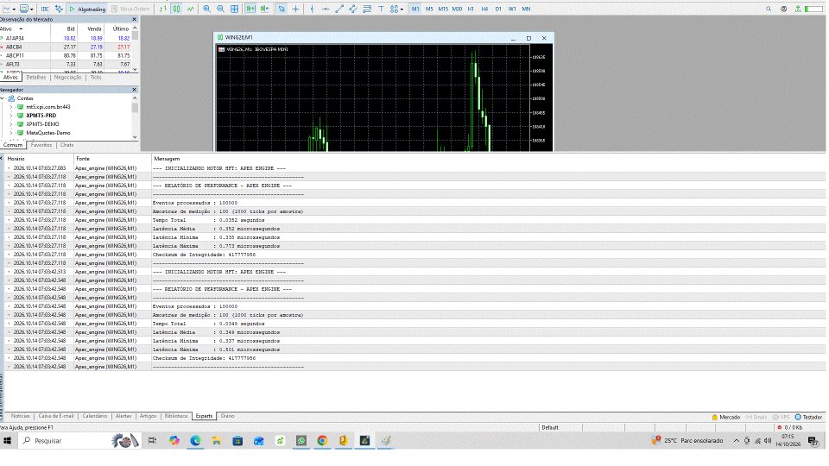The image size is (829, 466).
Task: Select the ABCB4 symbol row
Action: click(x=66, y=47)
